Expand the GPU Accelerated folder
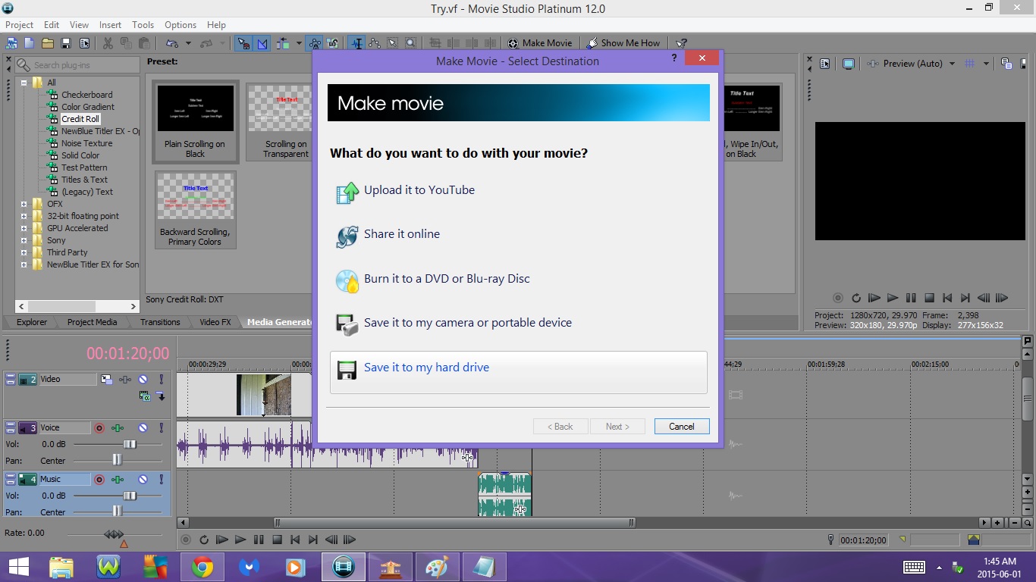Viewport: 1036px width, 582px height. pos(24,228)
